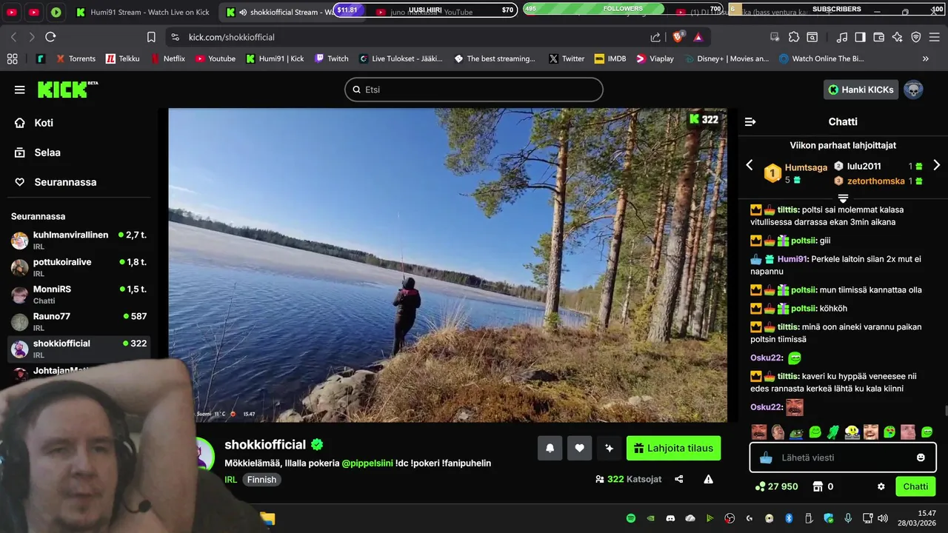Click the Lahjoita tilaus button

click(673, 448)
